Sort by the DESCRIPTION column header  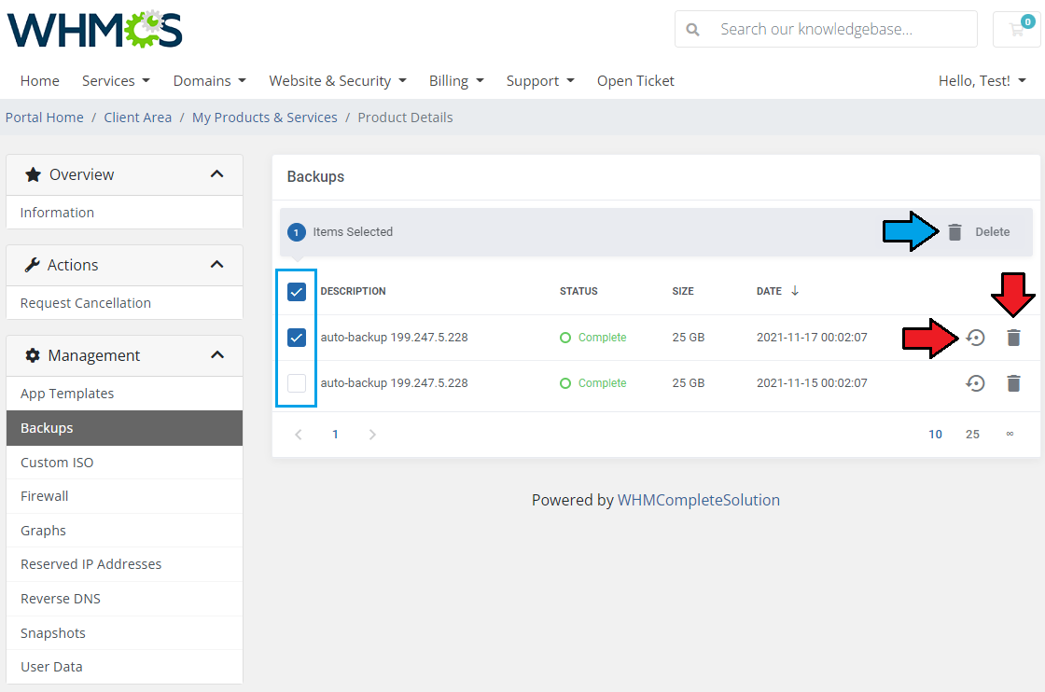pyautogui.click(x=354, y=291)
